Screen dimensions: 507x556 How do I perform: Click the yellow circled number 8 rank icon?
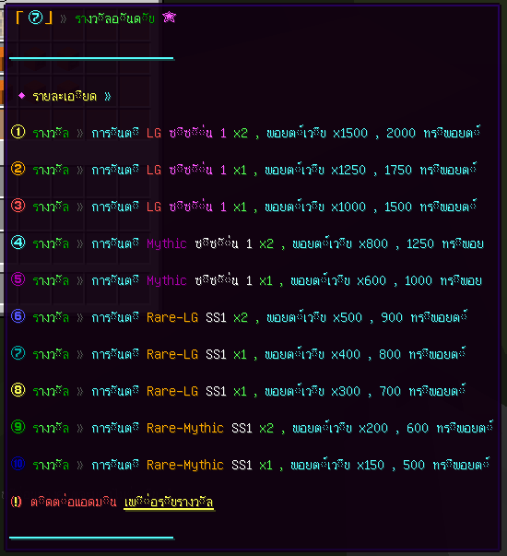pos(18,390)
